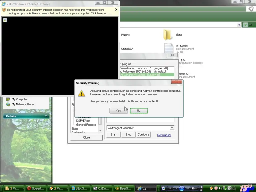The image size is (256, 192).
Task: Select the UninstWA file label
Action: [x=127, y=49]
